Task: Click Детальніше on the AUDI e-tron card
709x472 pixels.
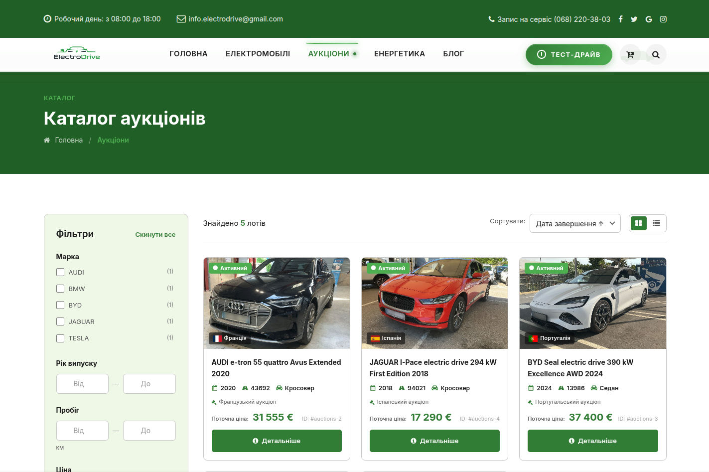Action: point(277,441)
